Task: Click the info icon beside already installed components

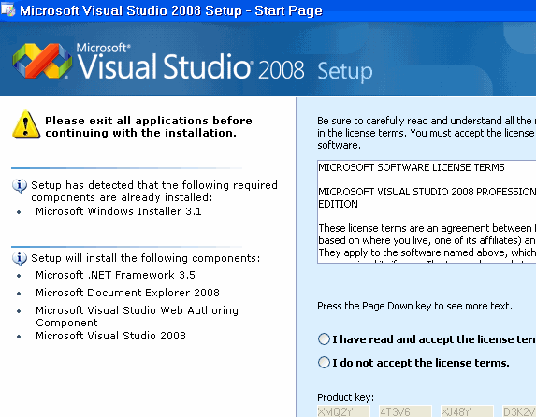Action: (19, 186)
